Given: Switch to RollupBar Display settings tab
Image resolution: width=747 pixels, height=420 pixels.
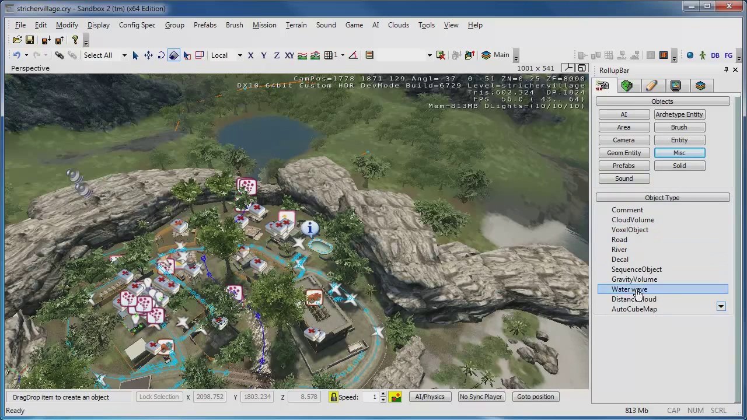Looking at the screenshot, I should (x=676, y=86).
